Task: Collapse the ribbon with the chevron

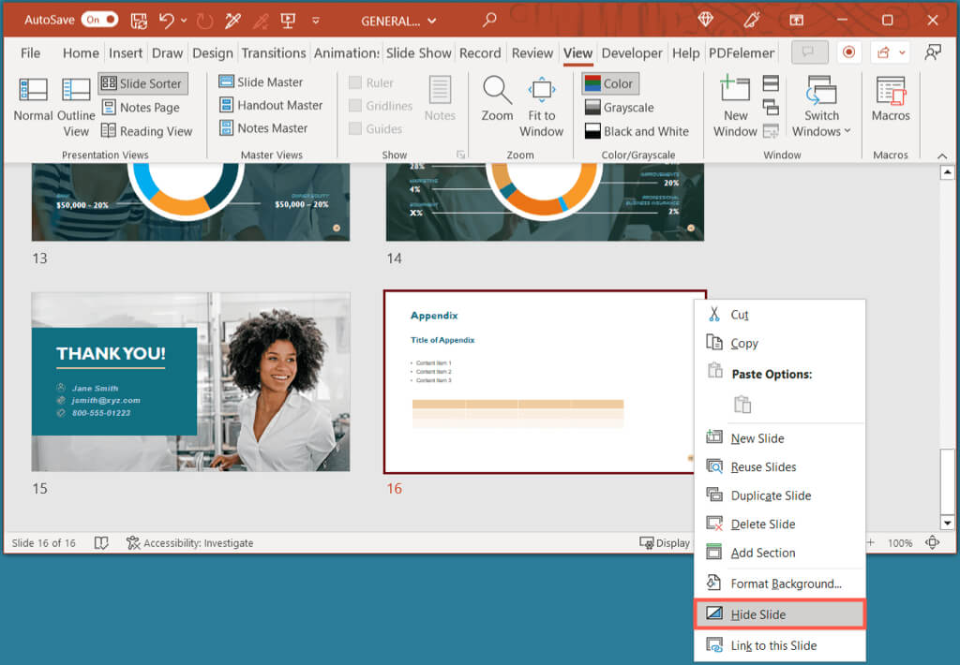Action: (940, 155)
